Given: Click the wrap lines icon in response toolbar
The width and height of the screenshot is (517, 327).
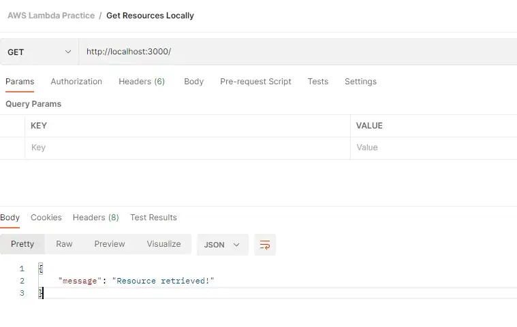Looking at the screenshot, I should tap(265, 244).
